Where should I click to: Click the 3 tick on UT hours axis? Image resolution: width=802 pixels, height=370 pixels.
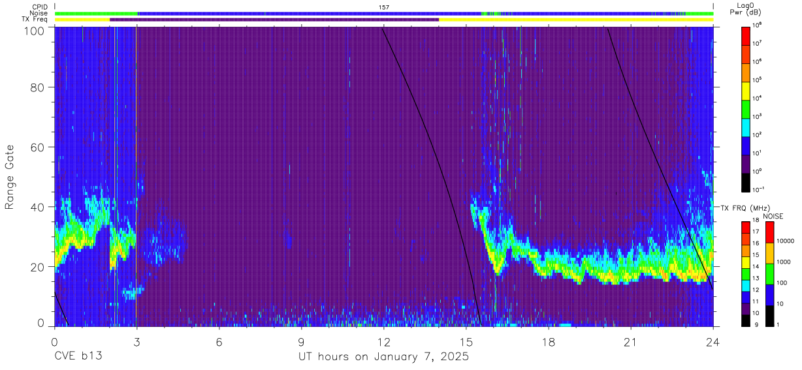tap(136, 342)
